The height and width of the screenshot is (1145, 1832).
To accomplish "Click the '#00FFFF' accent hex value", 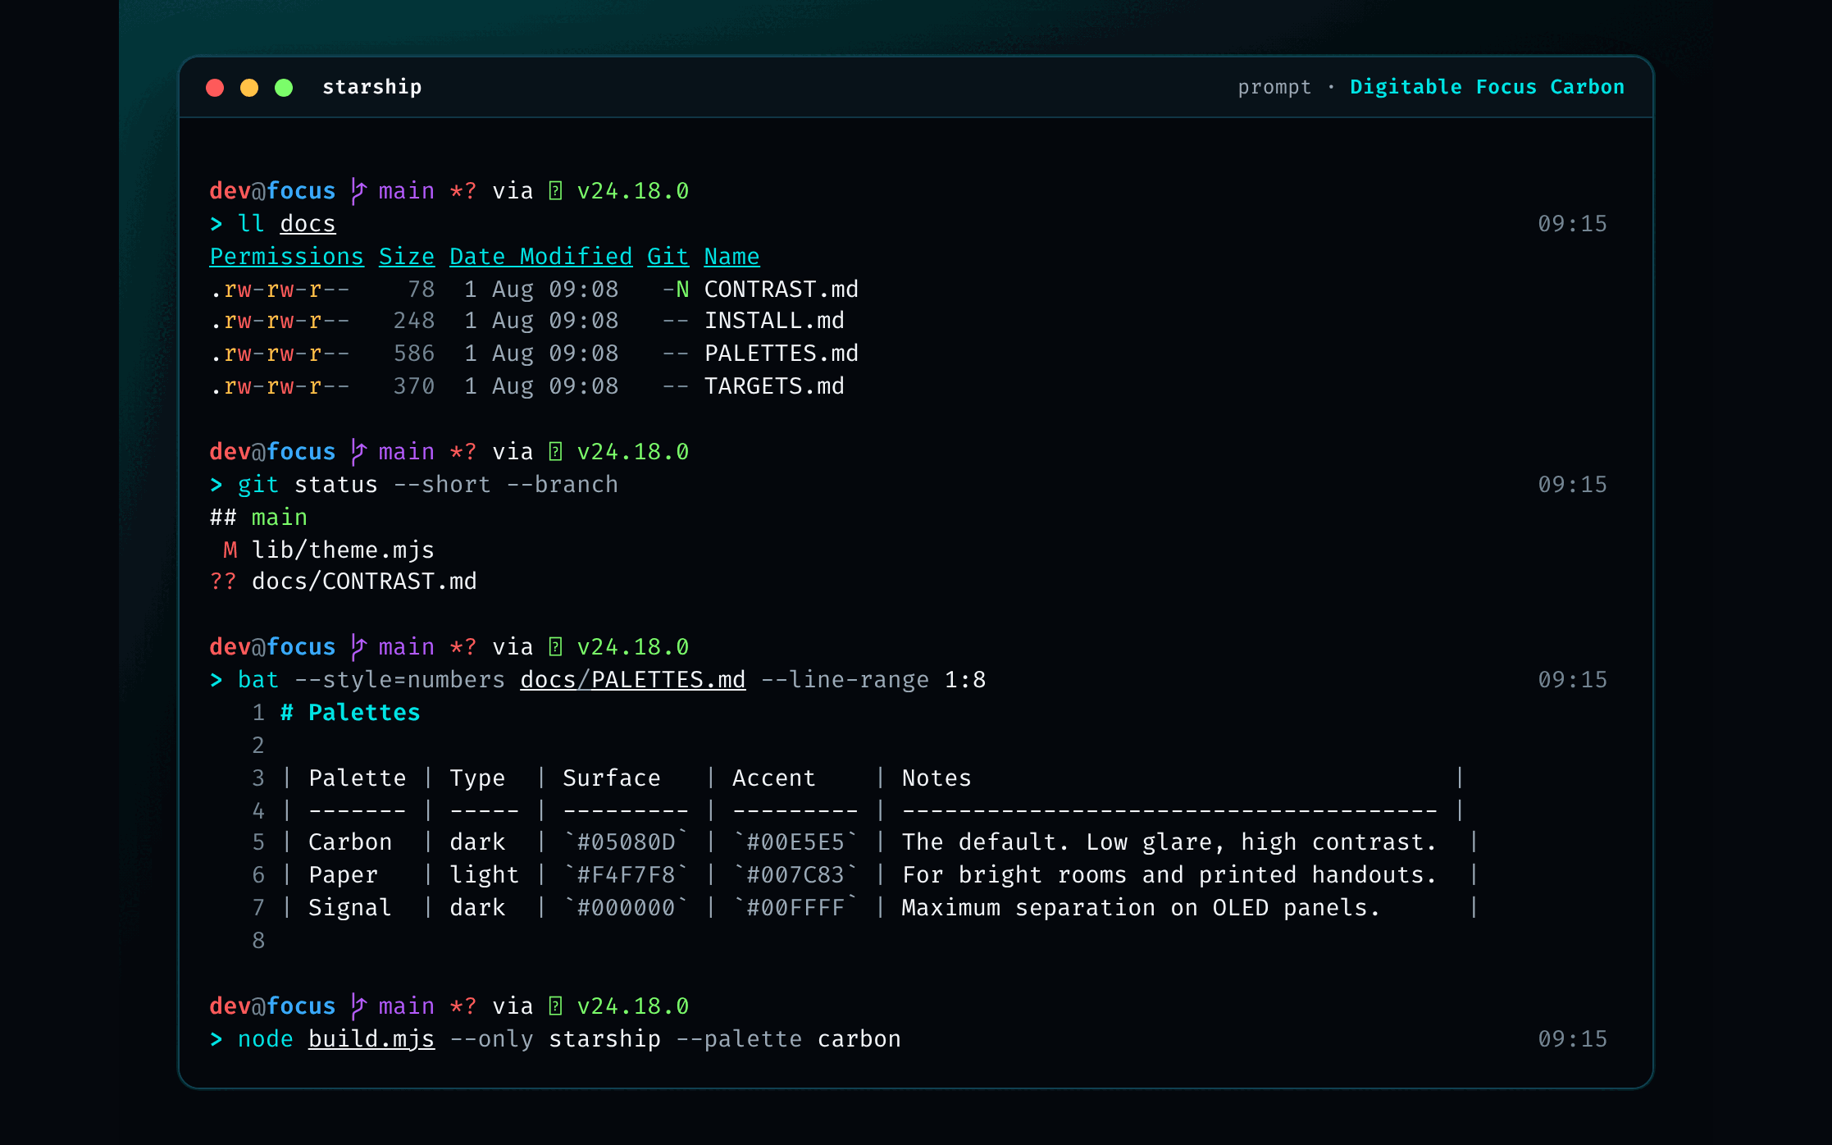I will coord(795,908).
